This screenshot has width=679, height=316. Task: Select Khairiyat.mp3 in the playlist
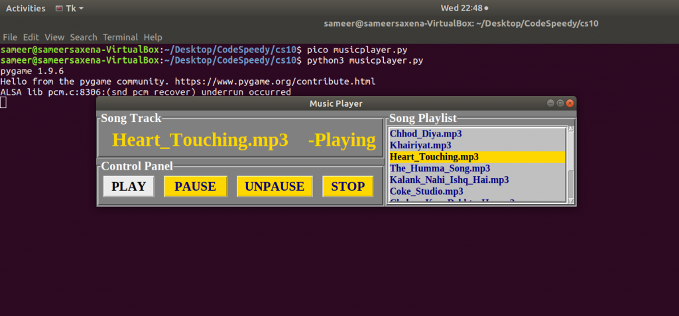(477, 145)
